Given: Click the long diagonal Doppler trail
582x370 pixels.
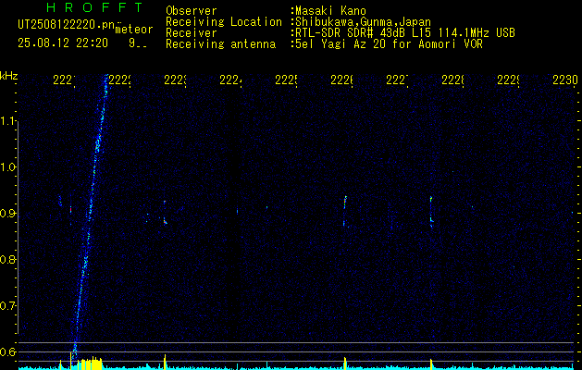Looking at the screenshot, I should (x=89, y=216).
